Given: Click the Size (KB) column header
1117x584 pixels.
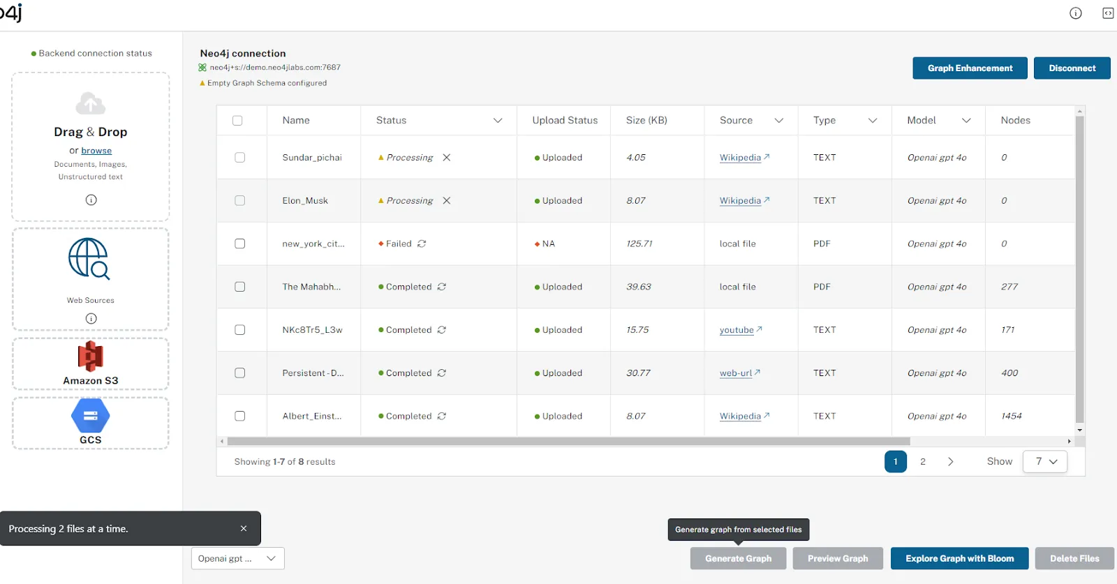Looking at the screenshot, I should click(x=646, y=121).
